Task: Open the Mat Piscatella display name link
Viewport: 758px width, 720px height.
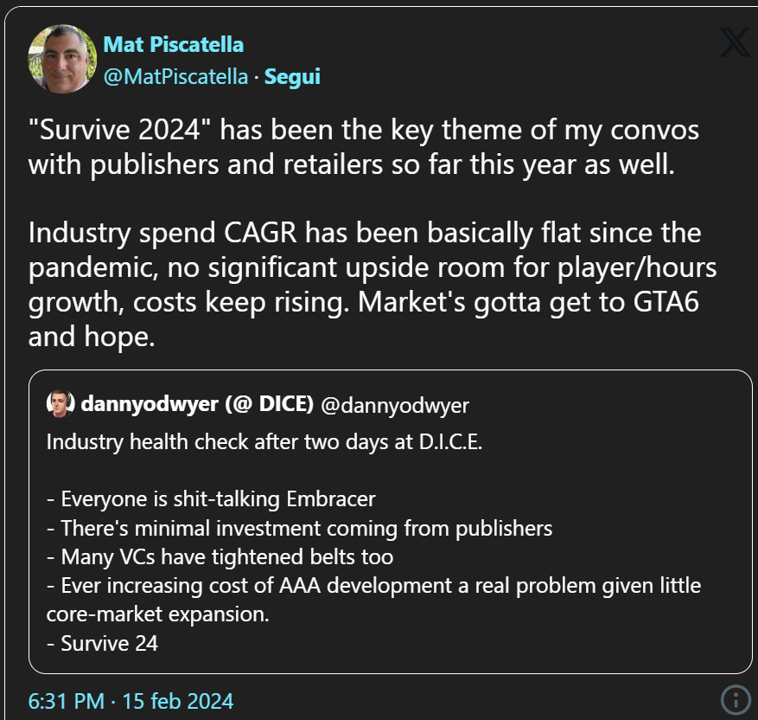Action: [x=172, y=45]
